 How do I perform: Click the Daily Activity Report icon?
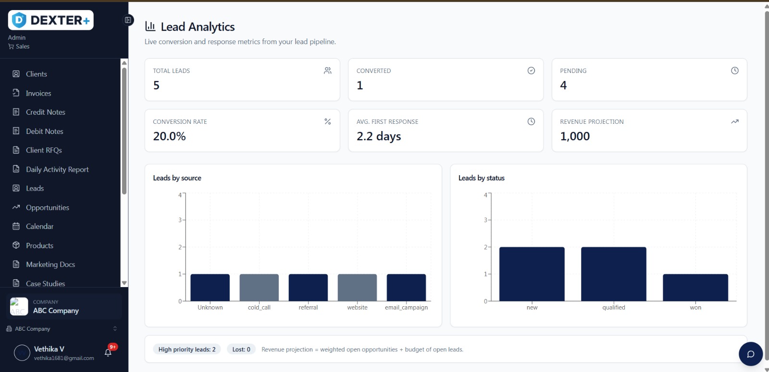(x=16, y=169)
